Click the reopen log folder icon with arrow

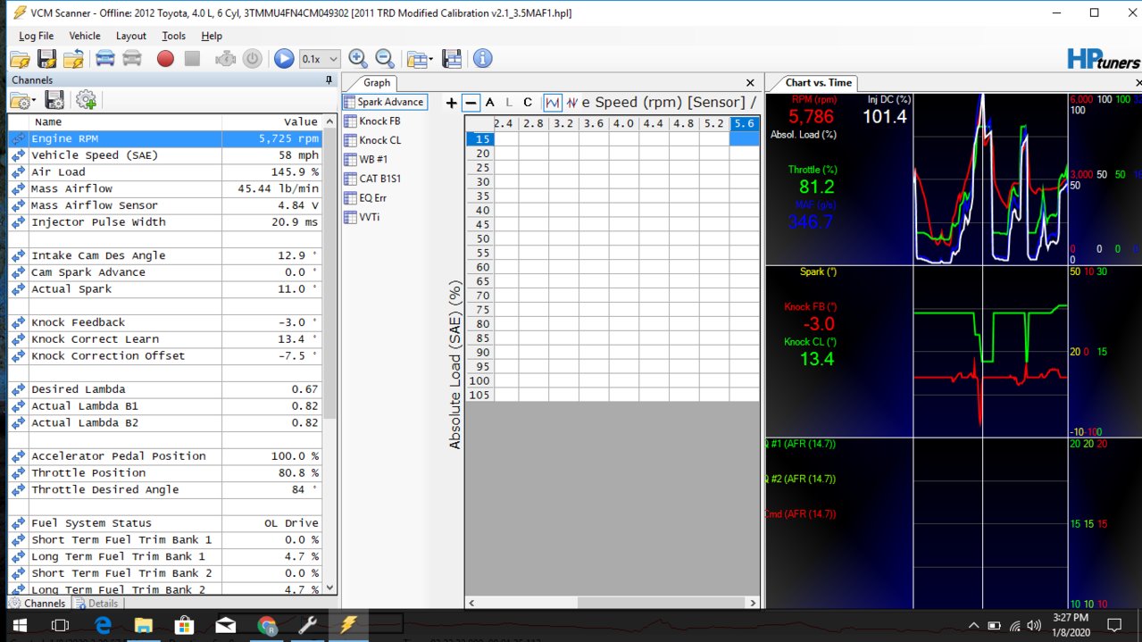[x=74, y=59]
